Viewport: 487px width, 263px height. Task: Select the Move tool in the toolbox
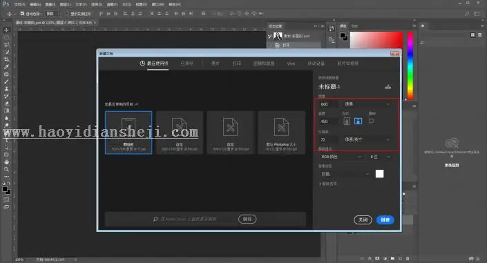coord(6,30)
